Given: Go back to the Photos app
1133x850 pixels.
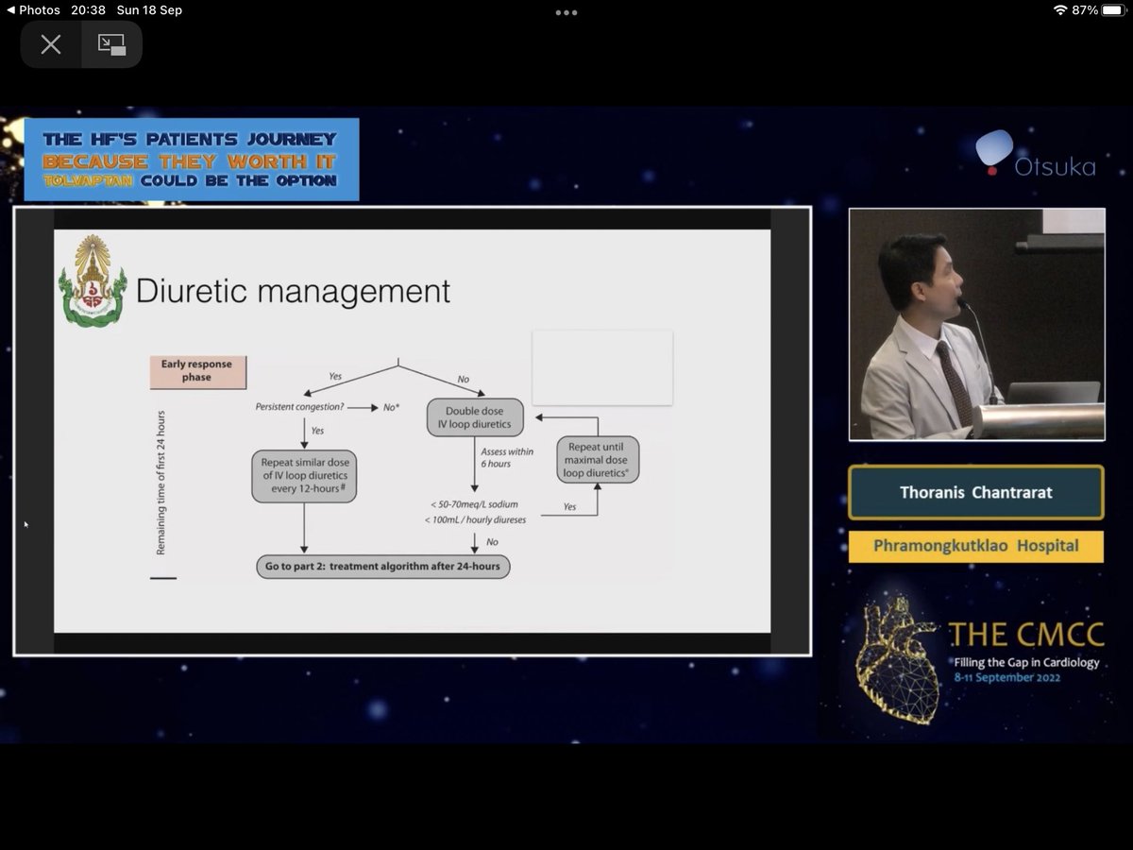Looking at the screenshot, I should (33, 10).
